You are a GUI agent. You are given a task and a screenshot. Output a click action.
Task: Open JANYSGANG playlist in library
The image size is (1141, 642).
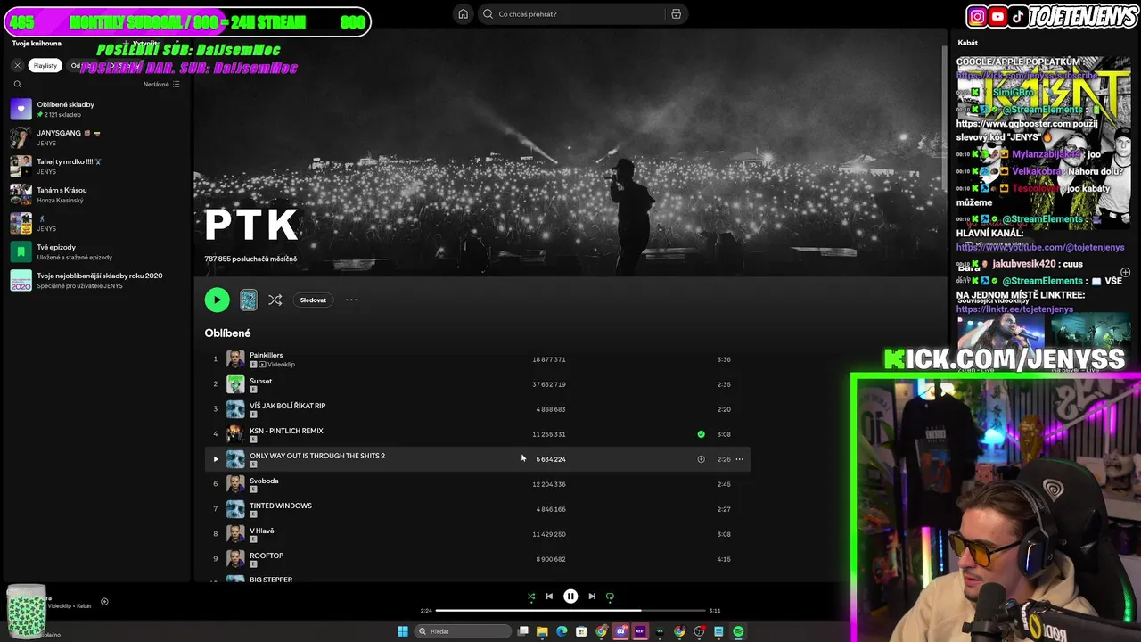tap(98, 137)
